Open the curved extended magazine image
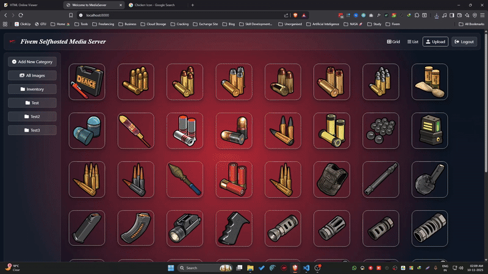This screenshot has width=488, height=274. [x=135, y=228]
